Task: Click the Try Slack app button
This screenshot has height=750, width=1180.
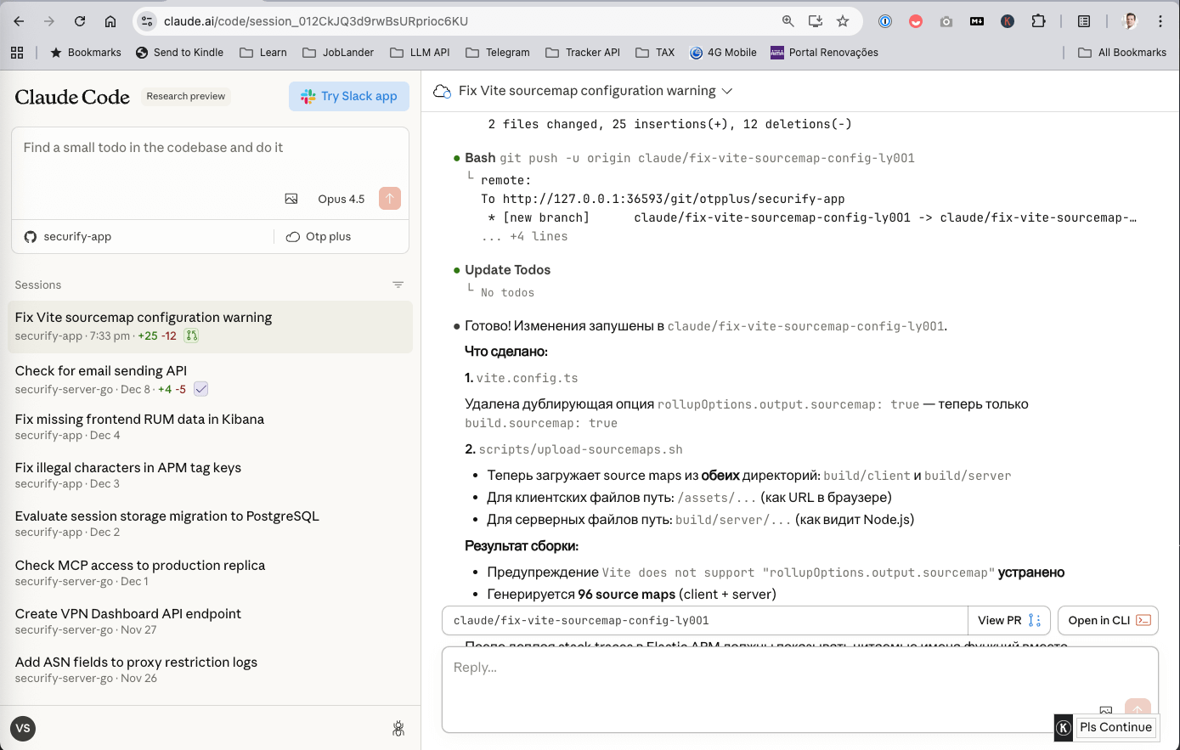Action: click(348, 96)
